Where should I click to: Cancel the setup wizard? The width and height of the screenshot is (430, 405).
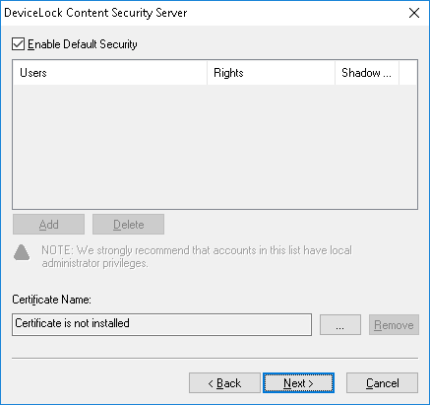tap(382, 383)
